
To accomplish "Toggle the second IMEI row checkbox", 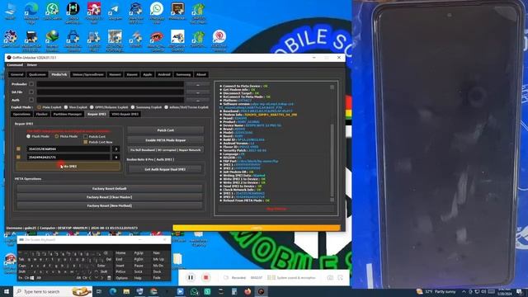I will pyautogui.click(x=18, y=157).
